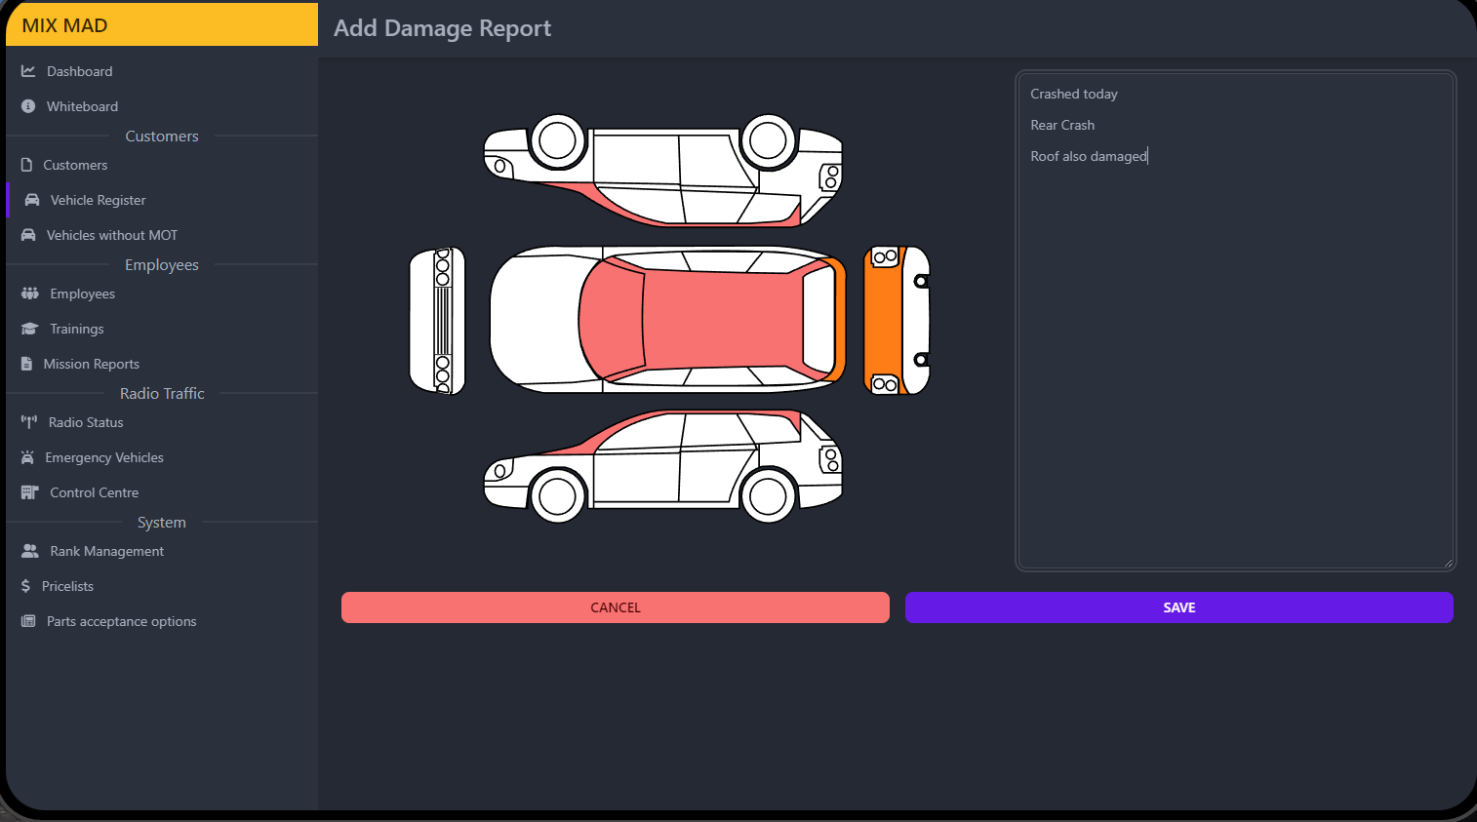This screenshot has width=1477, height=822.
Task: Open Vehicles without MOT page
Action: click(111, 235)
